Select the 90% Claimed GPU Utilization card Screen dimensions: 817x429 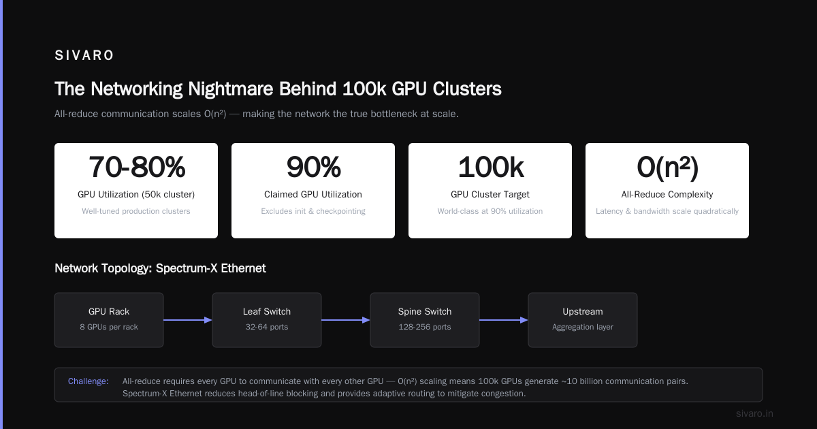coord(313,191)
